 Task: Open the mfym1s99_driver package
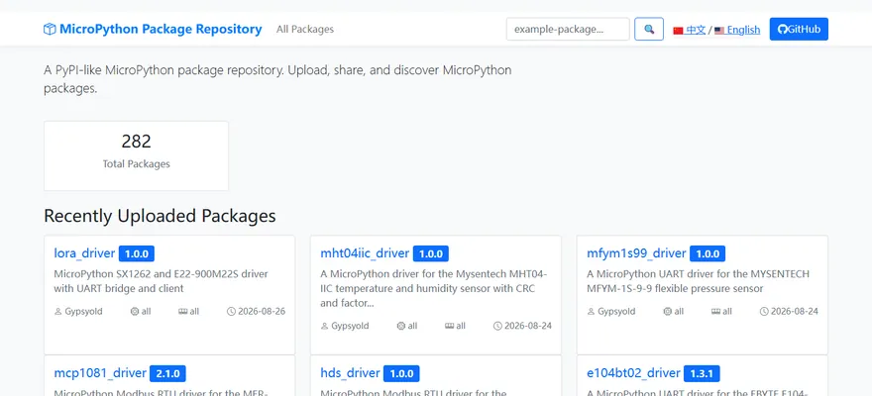pos(637,253)
